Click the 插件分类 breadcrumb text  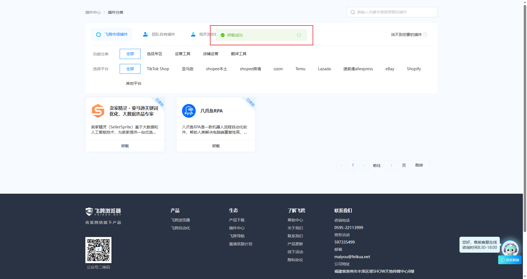(116, 12)
